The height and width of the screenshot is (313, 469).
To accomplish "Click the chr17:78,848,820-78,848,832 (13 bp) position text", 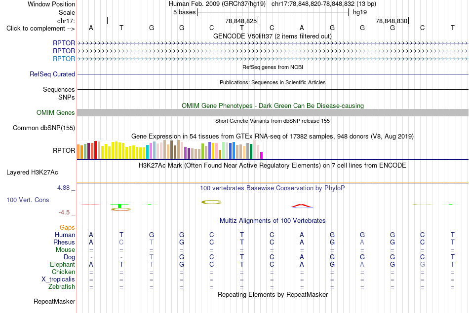I will coord(324,4).
